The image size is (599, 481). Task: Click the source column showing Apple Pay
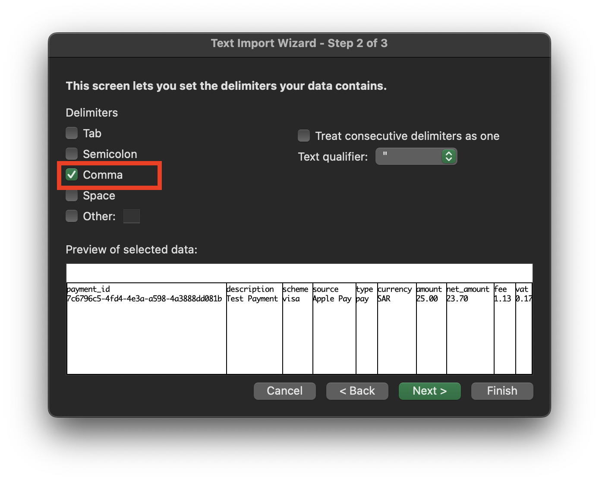(334, 328)
